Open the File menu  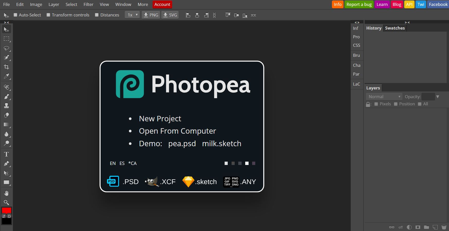(x=6, y=4)
